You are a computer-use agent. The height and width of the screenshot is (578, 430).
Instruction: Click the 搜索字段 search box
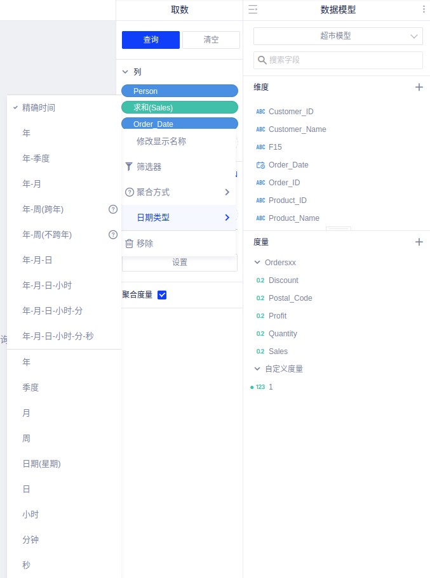pyautogui.click(x=338, y=60)
